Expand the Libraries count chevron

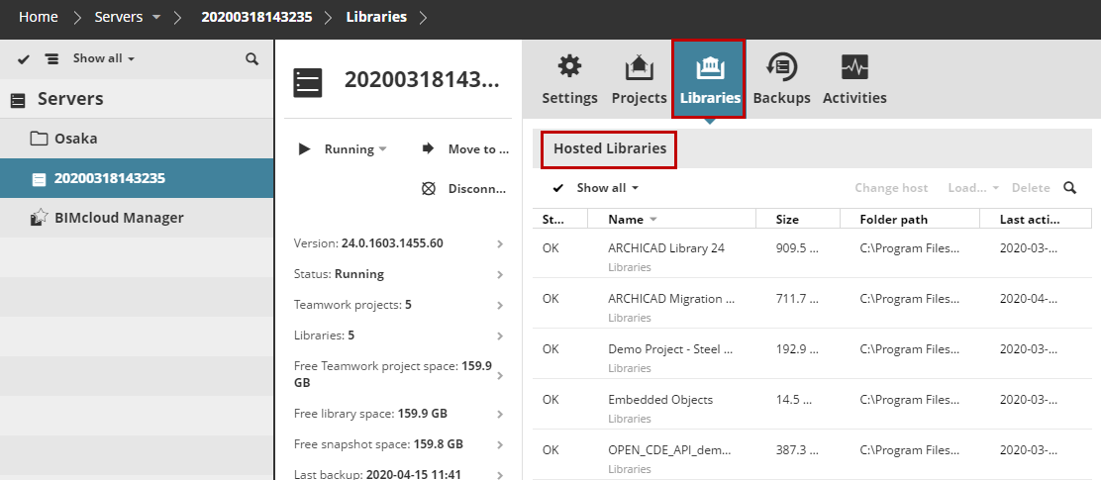500,336
